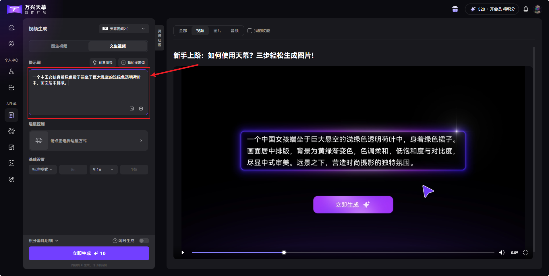Click the video progress slider handle
This screenshot has height=276, width=549.
284,252
